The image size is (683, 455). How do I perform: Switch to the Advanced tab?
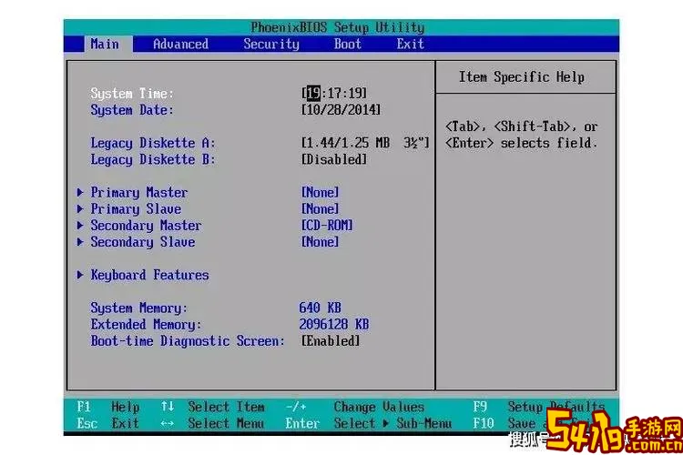click(x=181, y=44)
